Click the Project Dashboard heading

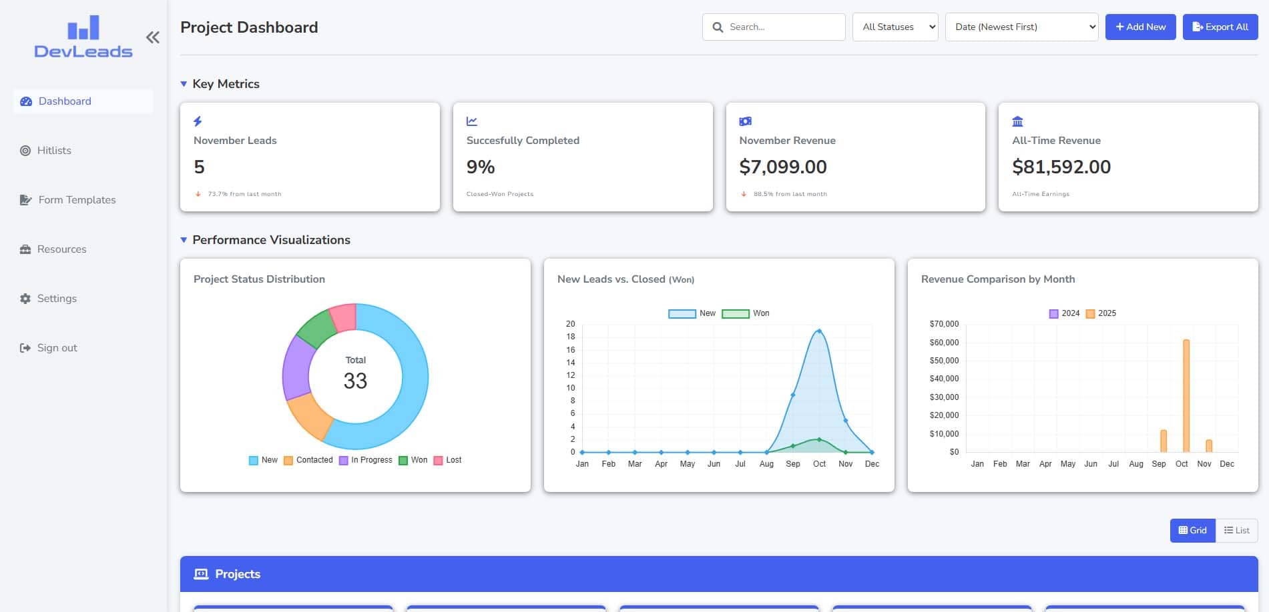pos(249,27)
